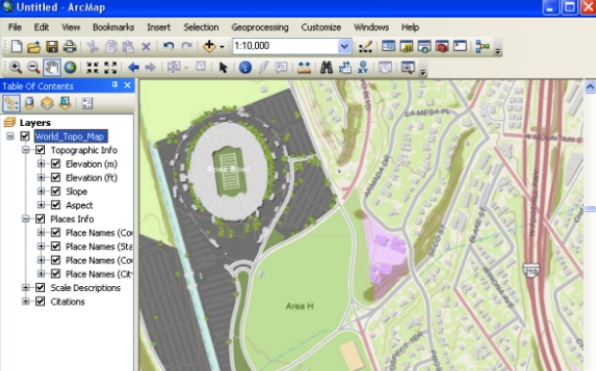This screenshot has width=596, height=371.
Task: Collapse the Places Info group
Action: [25, 219]
